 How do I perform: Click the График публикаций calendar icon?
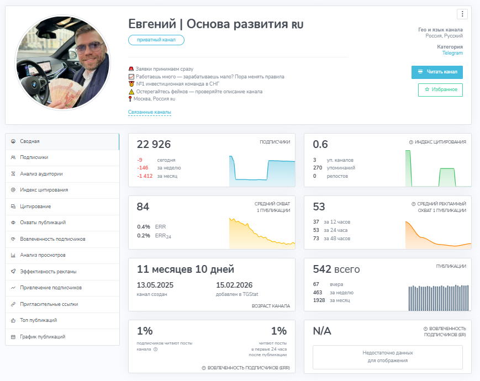click(13, 337)
